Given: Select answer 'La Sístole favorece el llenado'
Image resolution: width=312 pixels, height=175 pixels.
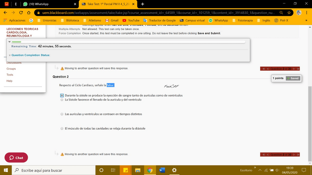Looking at the screenshot, I should tap(62, 100).
